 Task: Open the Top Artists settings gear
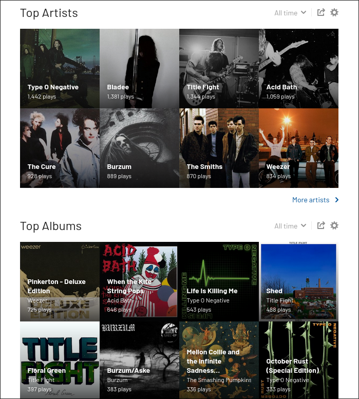coord(334,12)
